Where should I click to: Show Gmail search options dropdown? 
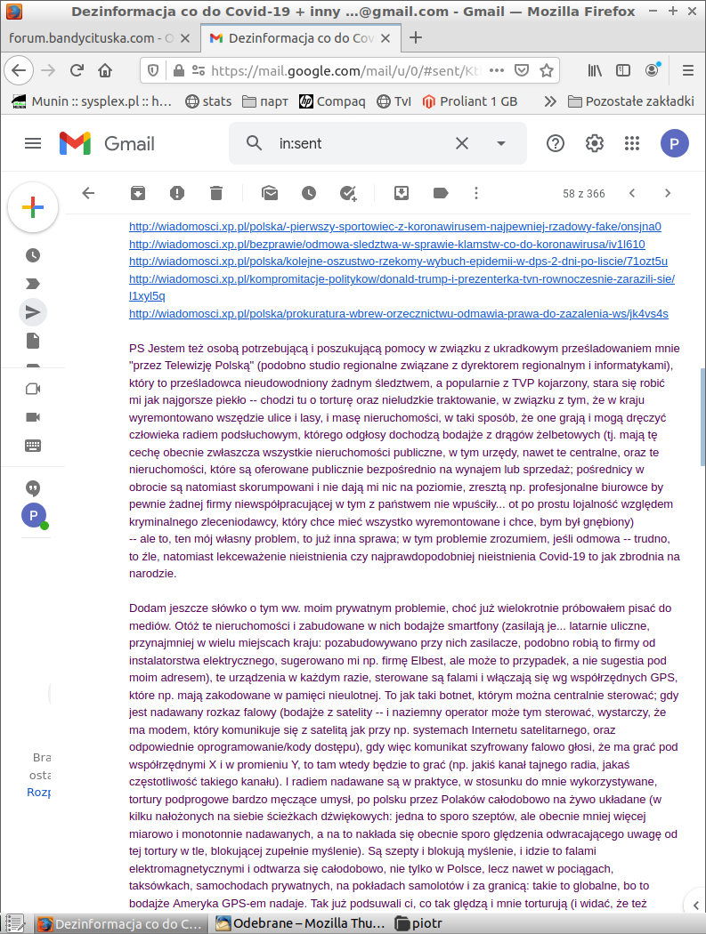tap(501, 143)
